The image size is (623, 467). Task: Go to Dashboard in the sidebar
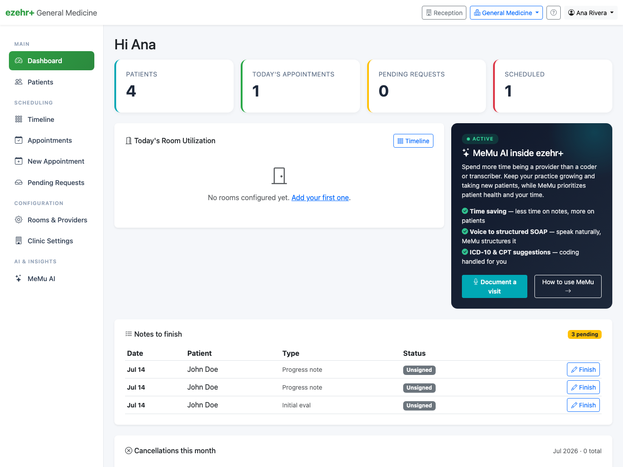pyautogui.click(x=52, y=60)
